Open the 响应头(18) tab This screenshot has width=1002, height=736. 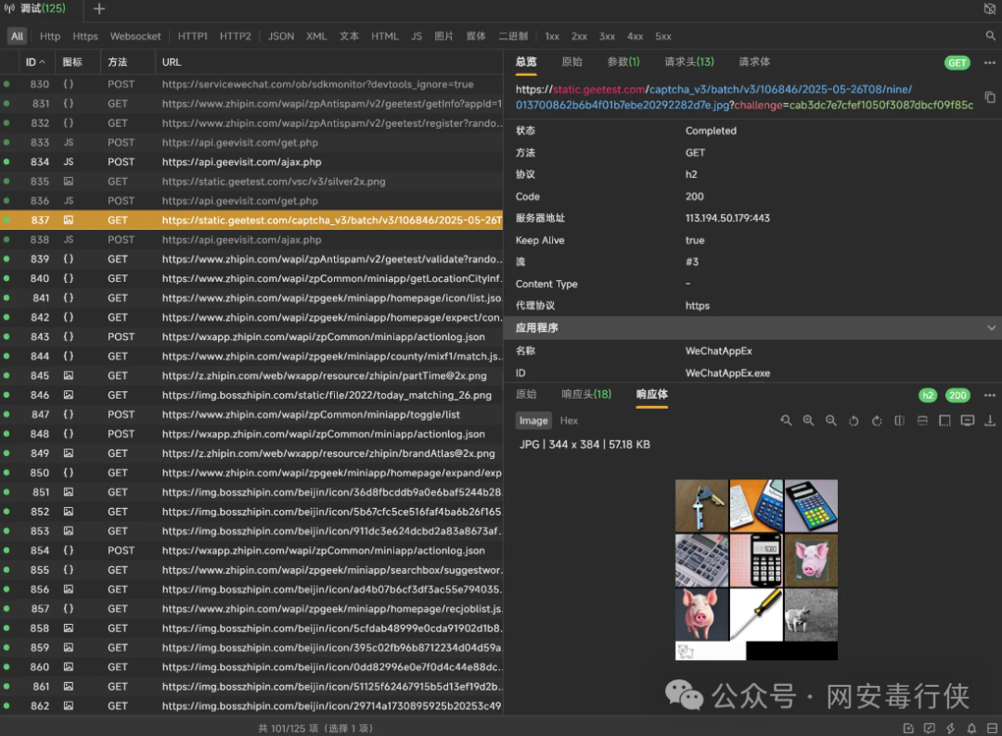(586, 395)
